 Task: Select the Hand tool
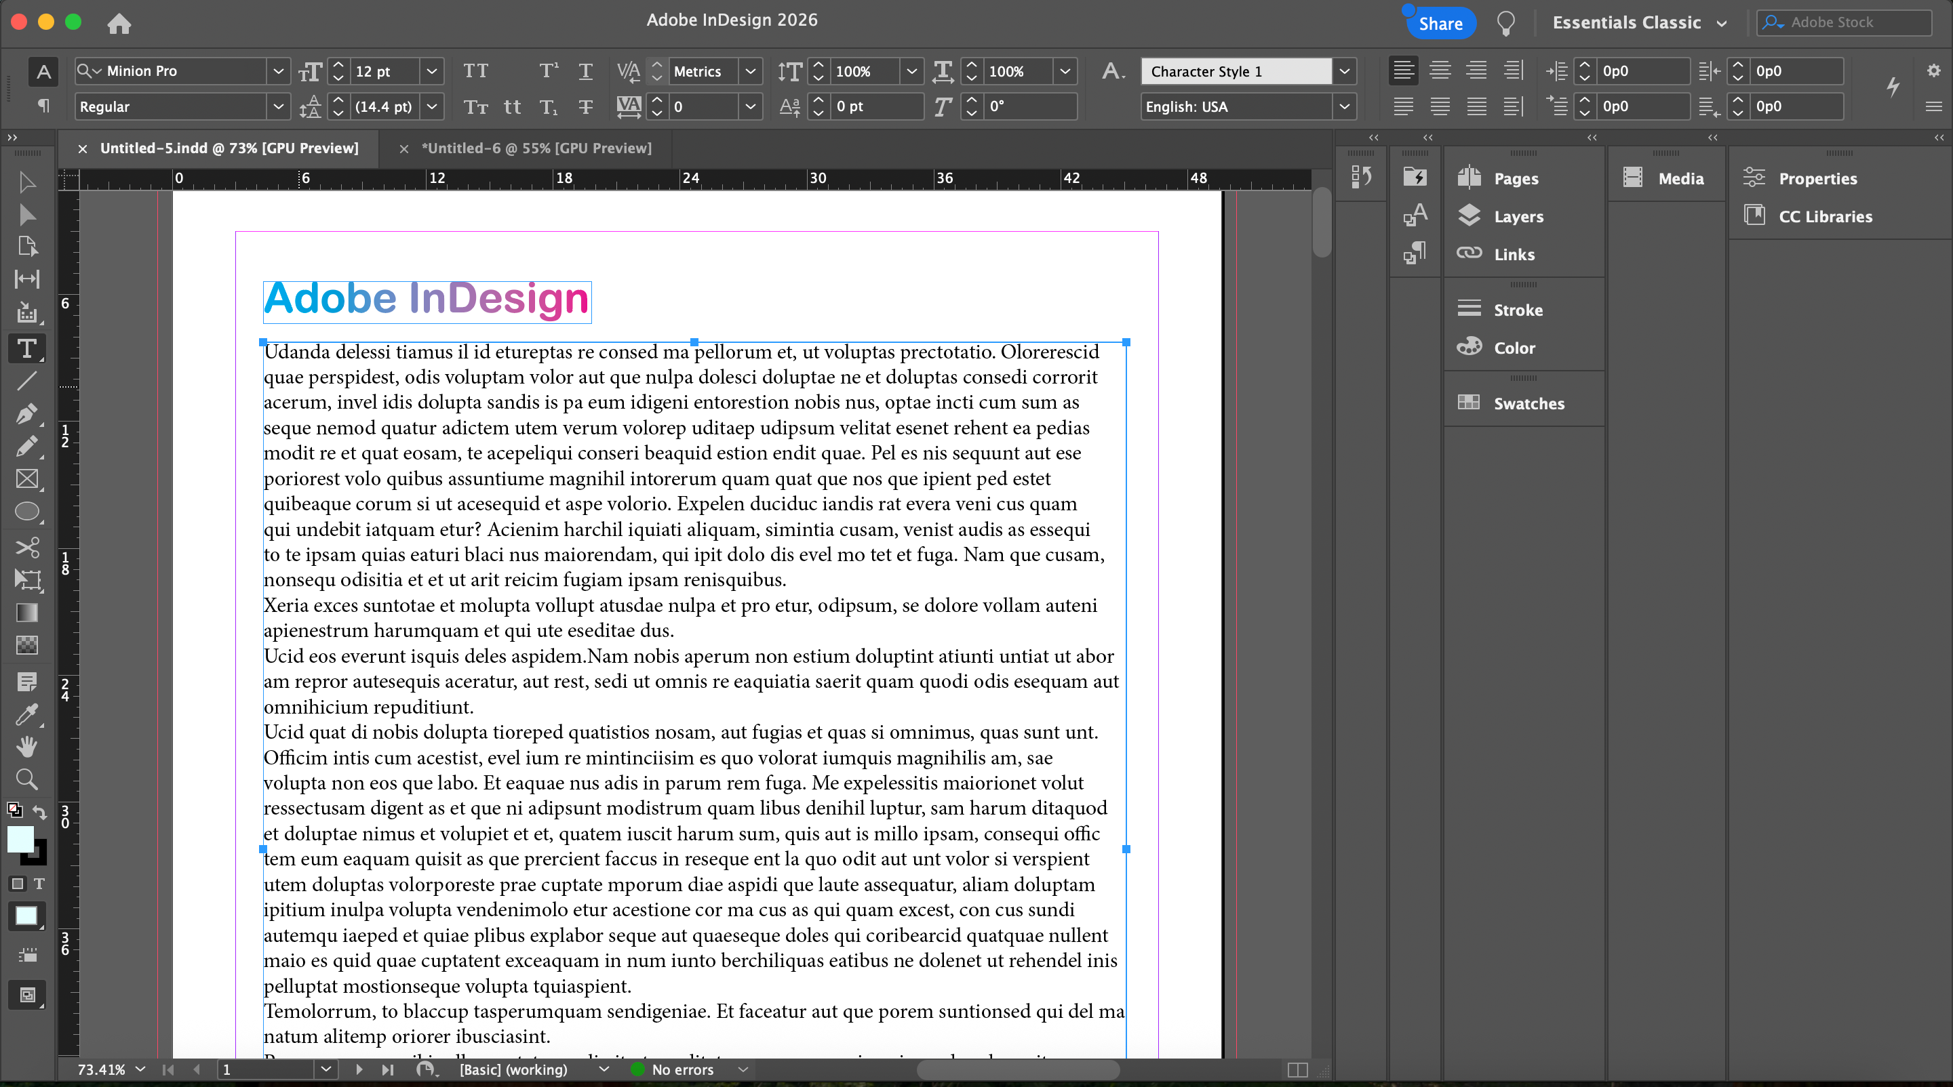(x=26, y=747)
